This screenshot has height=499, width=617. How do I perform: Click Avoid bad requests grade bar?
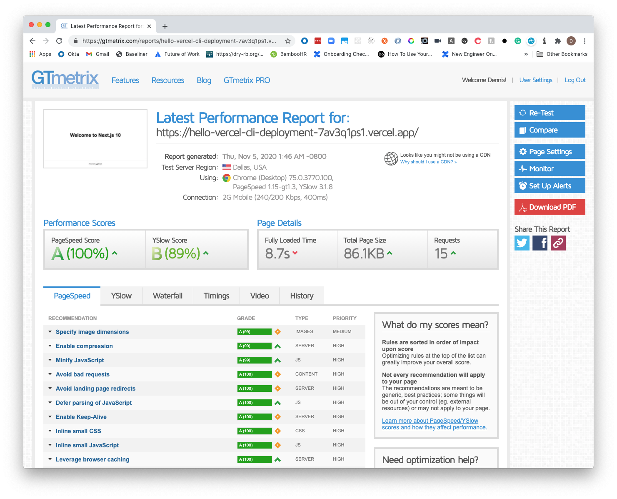[x=254, y=374]
